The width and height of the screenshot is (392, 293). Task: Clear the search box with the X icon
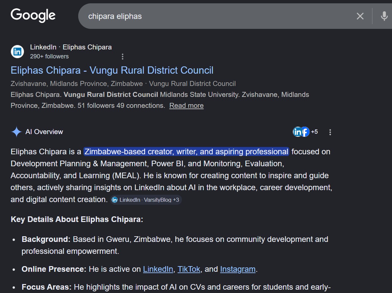[x=360, y=16]
